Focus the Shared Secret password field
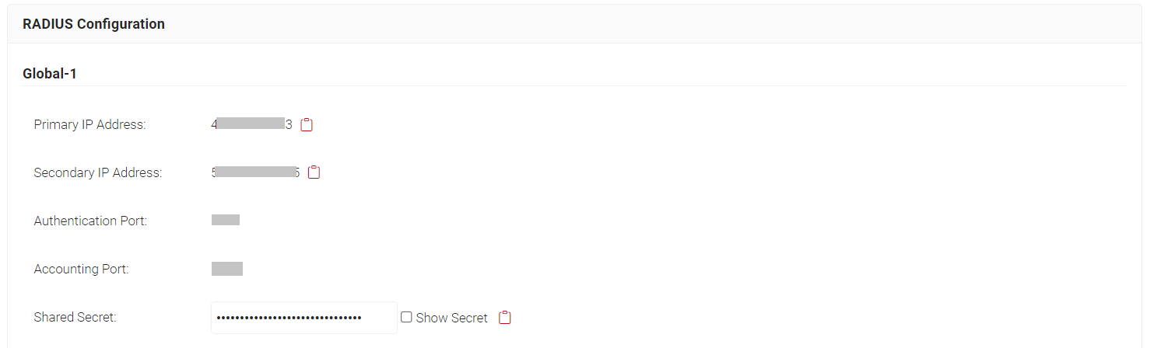This screenshot has width=1154, height=348. (303, 318)
